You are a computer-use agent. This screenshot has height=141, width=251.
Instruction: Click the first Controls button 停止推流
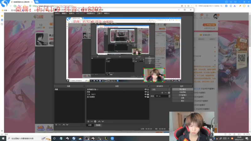pos(183,89)
